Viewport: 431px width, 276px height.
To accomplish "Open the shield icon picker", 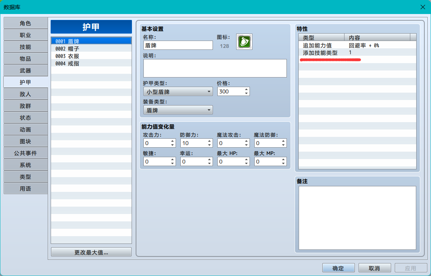I will [x=244, y=42].
